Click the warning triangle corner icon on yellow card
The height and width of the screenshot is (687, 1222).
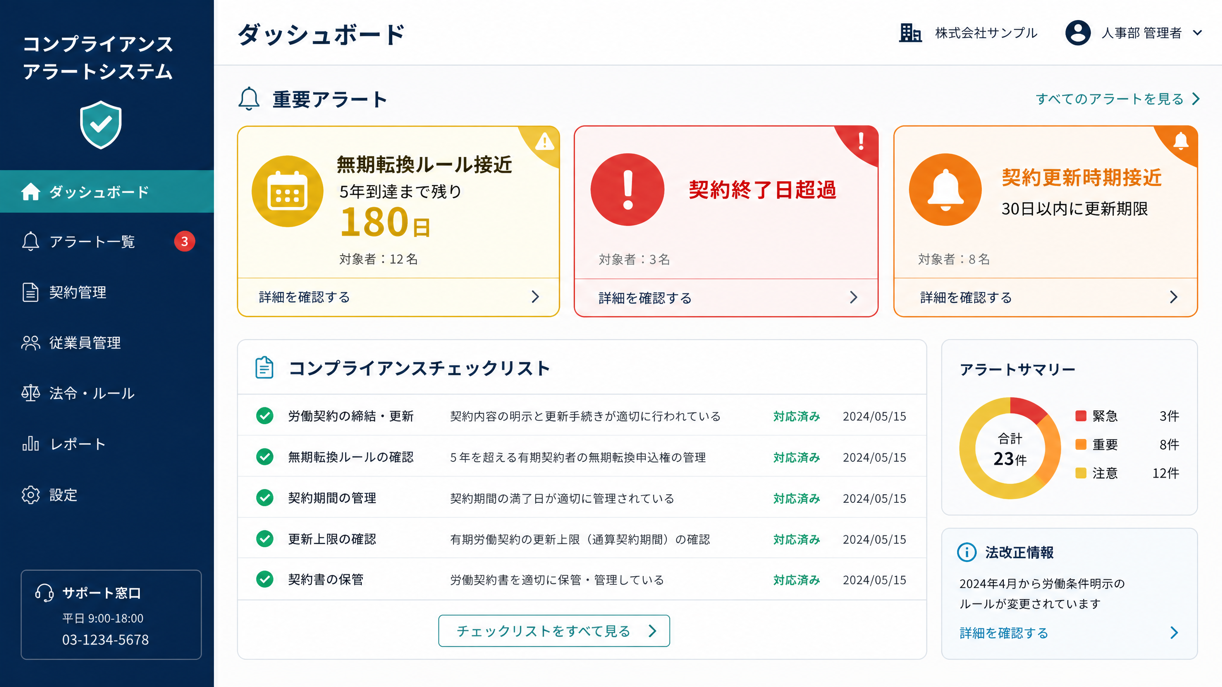pos(545,142)
